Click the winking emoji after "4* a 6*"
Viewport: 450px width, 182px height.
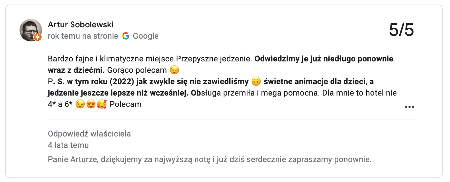tap(80, 104)
